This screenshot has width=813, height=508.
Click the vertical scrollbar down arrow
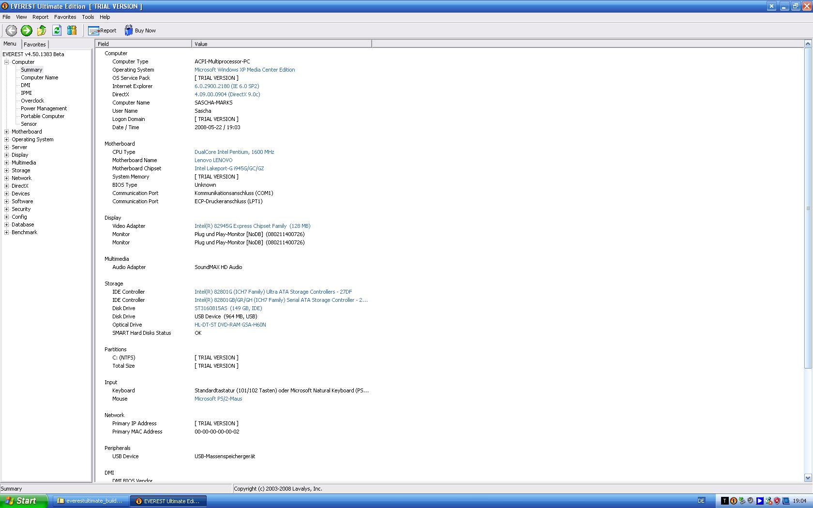808,477
